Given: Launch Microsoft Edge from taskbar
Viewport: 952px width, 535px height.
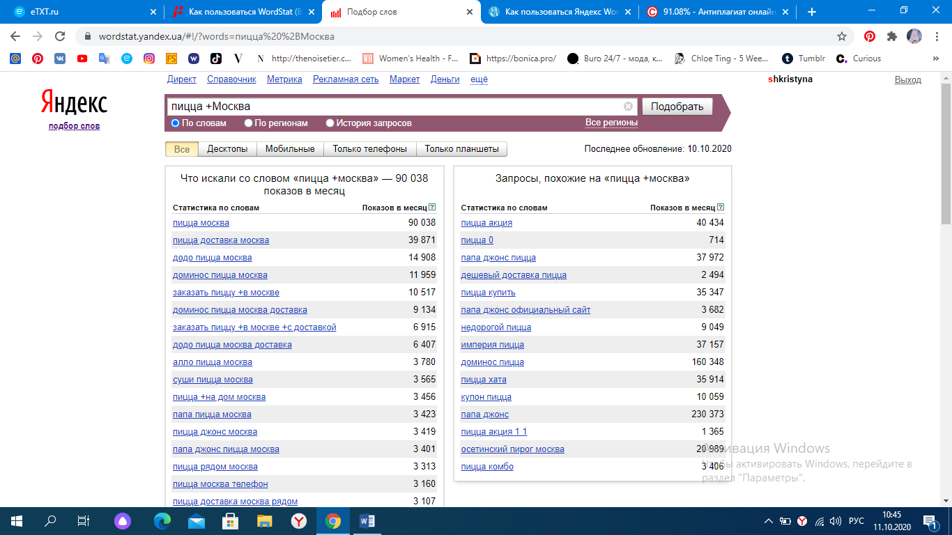Looking at the screenshot, I should 162,520.
